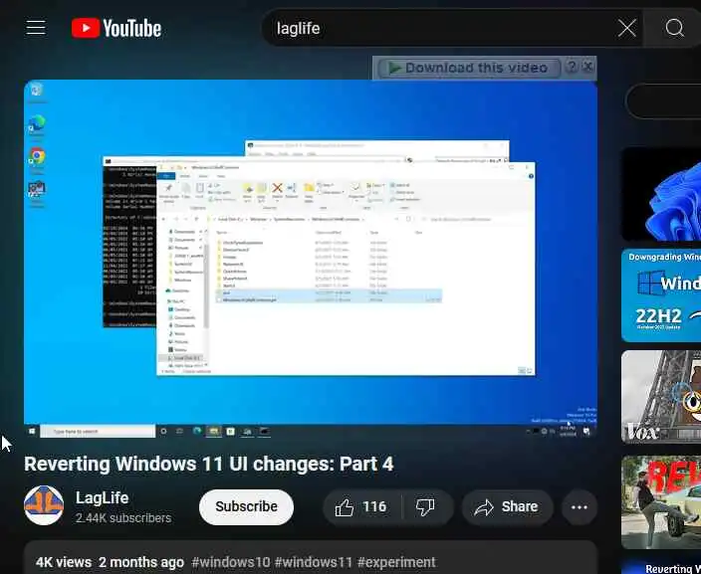Open the Windows 11 bloom wallpaper thumbnail
Viewport: 701px width, 574px height.
tap(661, 194)
